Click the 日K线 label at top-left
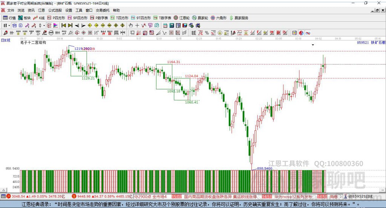Viewport: 386px width, 208px height. click(6, 40)
